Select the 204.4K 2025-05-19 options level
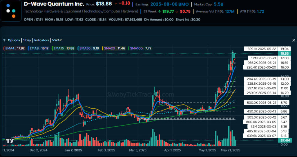Image resolution: width=297 pixels, height=157 pixels. (261, 79)
